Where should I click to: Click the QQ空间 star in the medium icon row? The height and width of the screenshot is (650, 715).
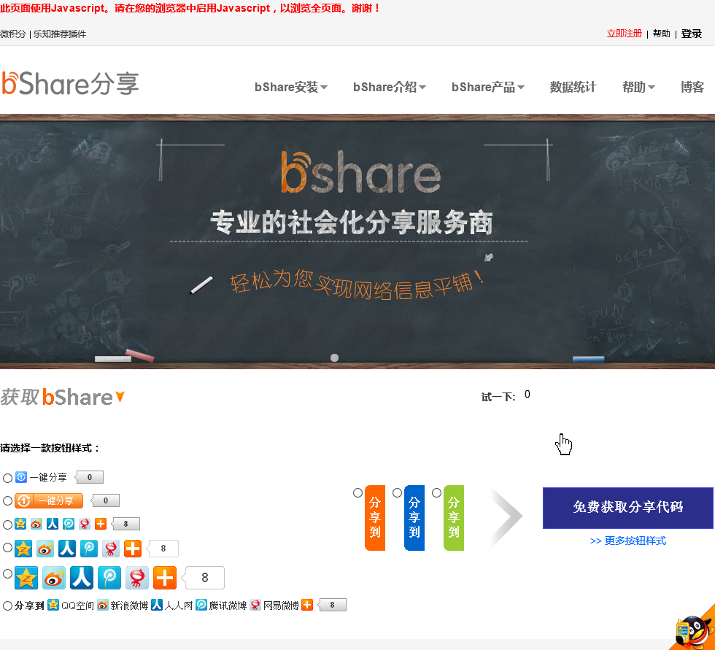coord(23,549)
